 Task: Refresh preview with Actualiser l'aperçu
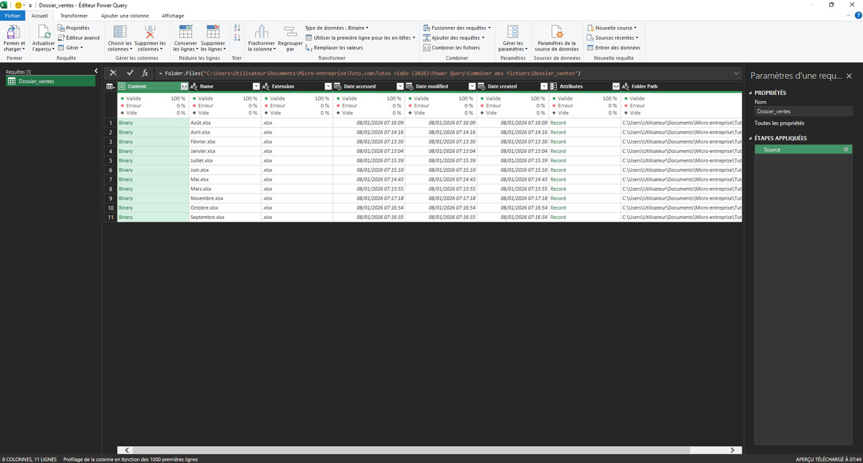43,32
